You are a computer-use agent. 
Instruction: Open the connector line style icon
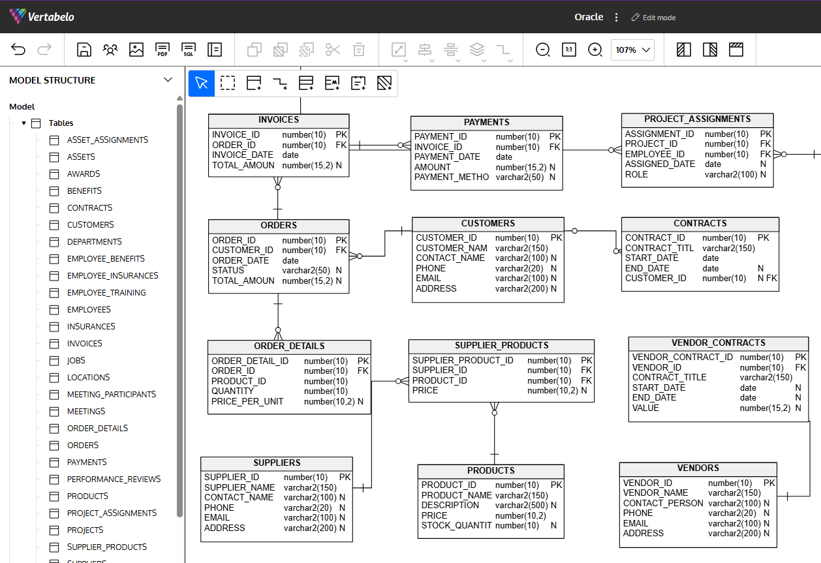click(503, 50)
